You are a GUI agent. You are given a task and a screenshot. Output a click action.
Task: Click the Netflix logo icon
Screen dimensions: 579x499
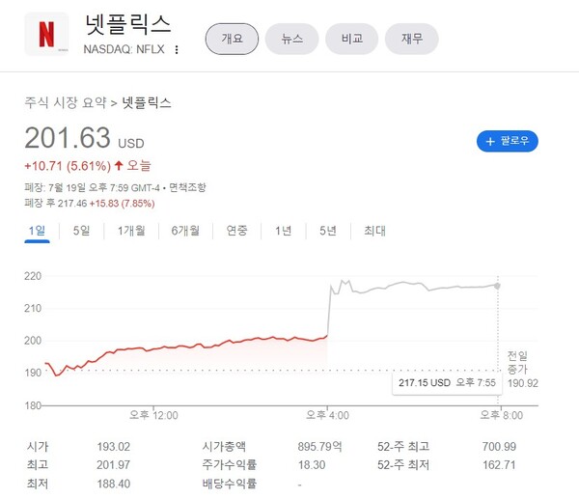(46, 35)
